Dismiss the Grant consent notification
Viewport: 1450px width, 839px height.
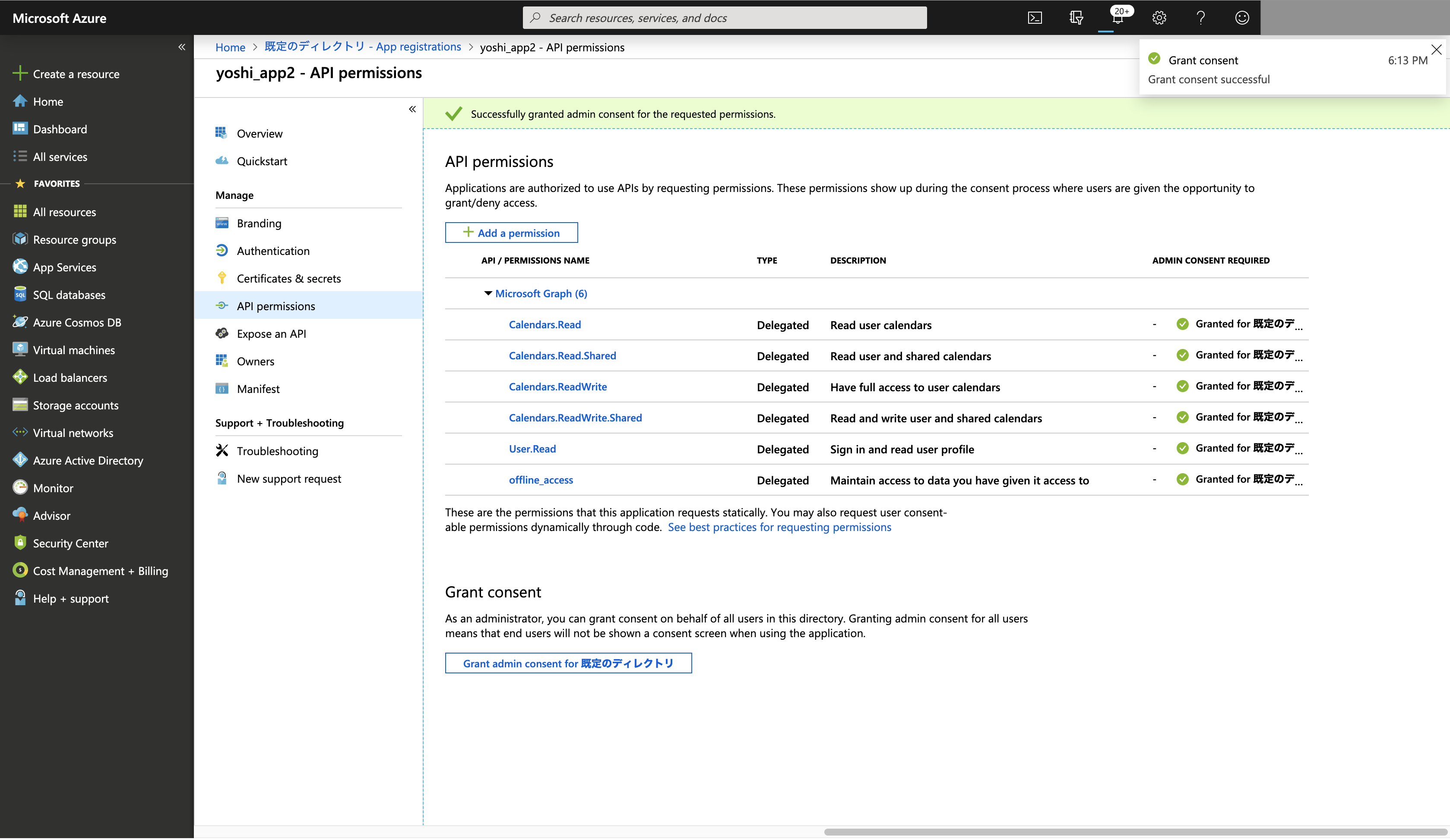[1436, 50]
